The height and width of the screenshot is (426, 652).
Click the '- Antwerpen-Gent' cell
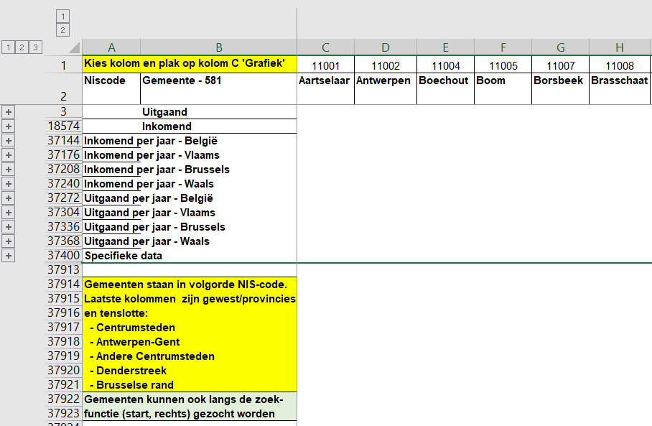click(x=190, y=342)
